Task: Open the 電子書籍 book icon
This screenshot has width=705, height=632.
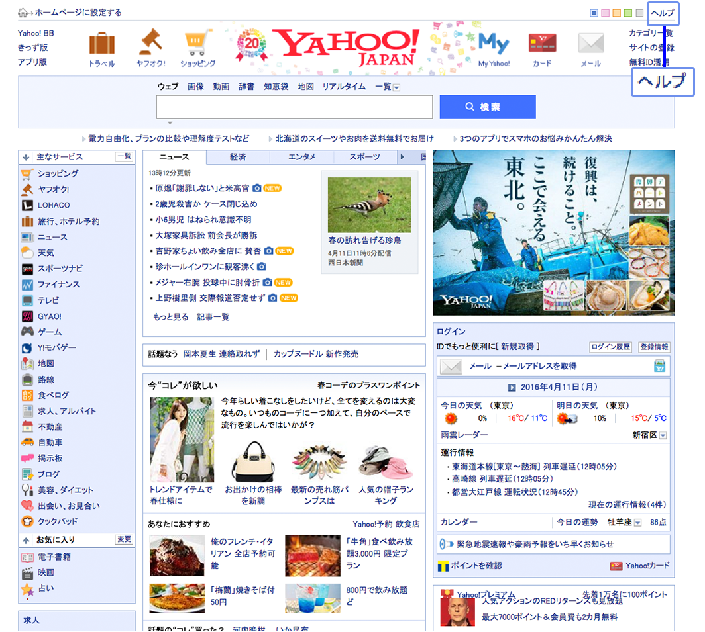Action: pyautogui.click(x=27, y=557)
